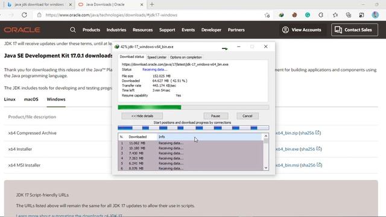
Task: Open the Partners menu
Action: 236,30
